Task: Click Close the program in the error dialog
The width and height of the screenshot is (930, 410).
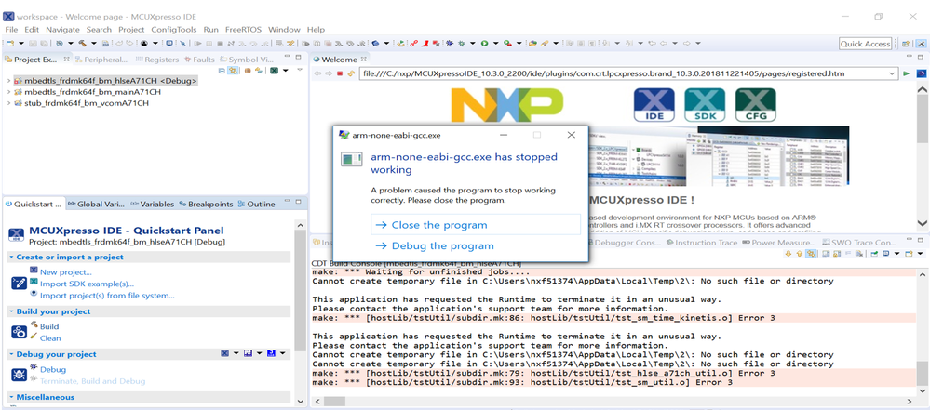Action: pyautogui.click(x=475, y=225)
